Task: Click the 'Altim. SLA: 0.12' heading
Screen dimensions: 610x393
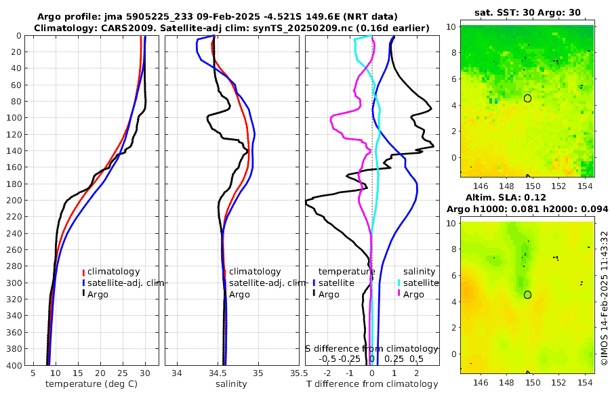Action: (x=506, y=198)
